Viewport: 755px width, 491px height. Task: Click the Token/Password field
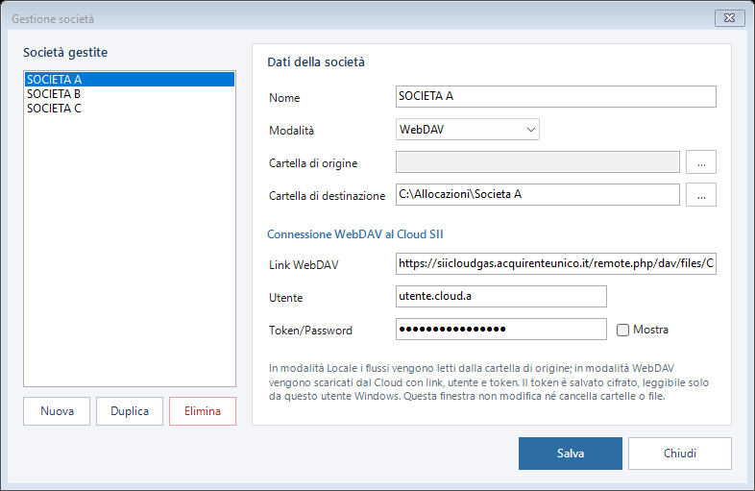point(501,330)
